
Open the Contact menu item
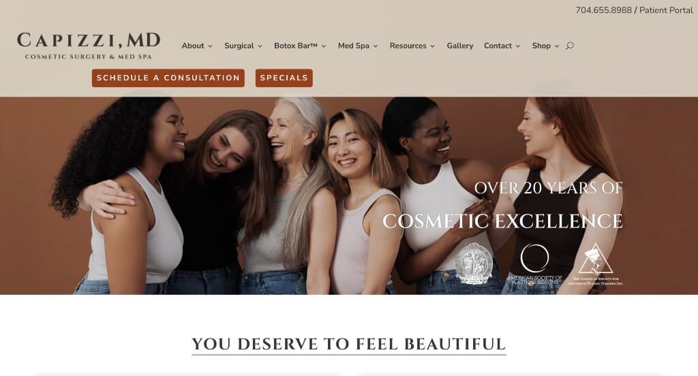click(x=498, y=46)
